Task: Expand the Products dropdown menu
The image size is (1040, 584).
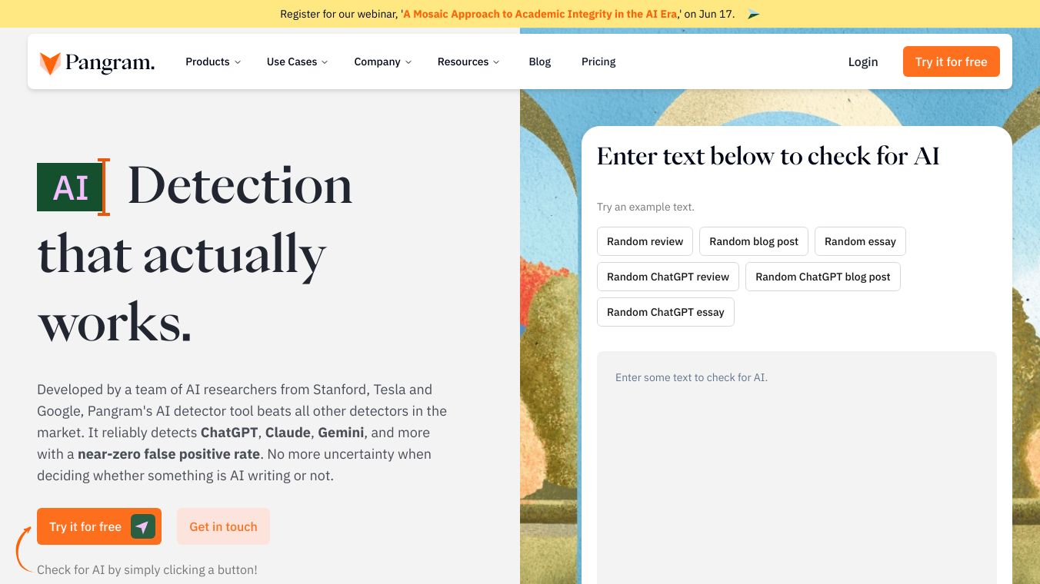Action: coord(213,61)
